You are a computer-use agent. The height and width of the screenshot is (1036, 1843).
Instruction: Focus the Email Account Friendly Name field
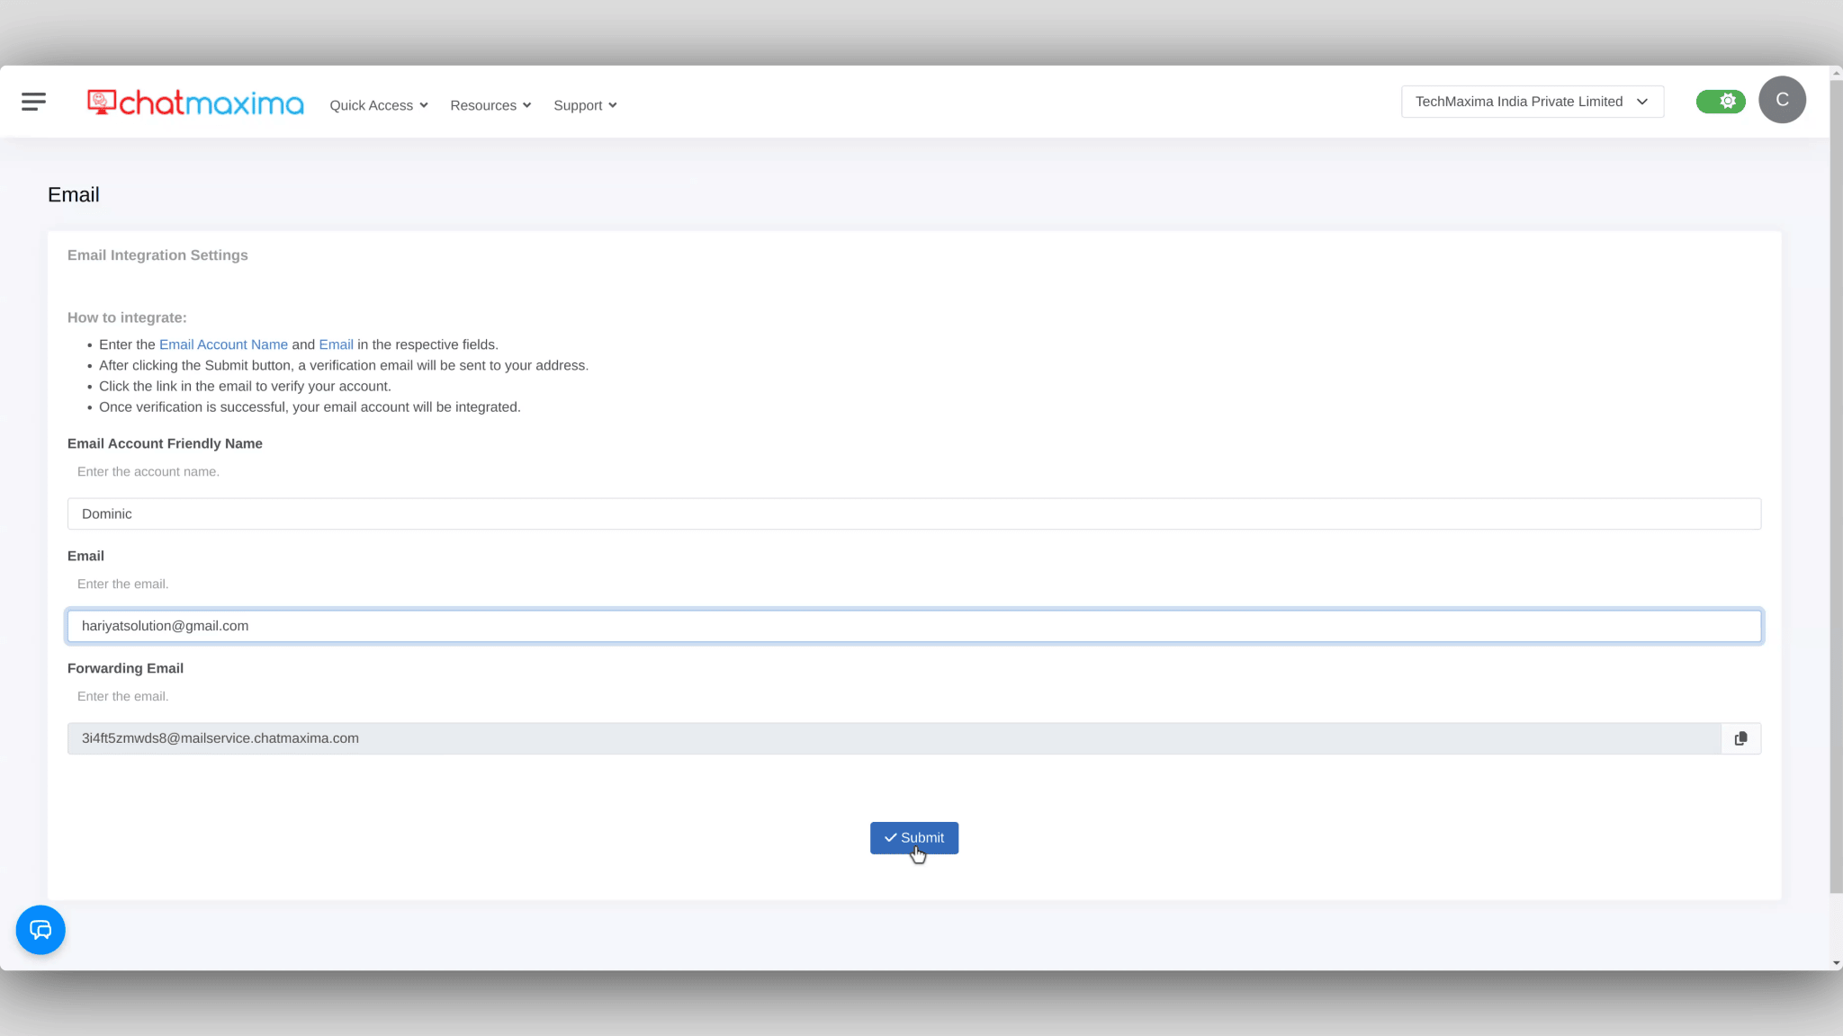pyautogui.click(x=913, y=514)
